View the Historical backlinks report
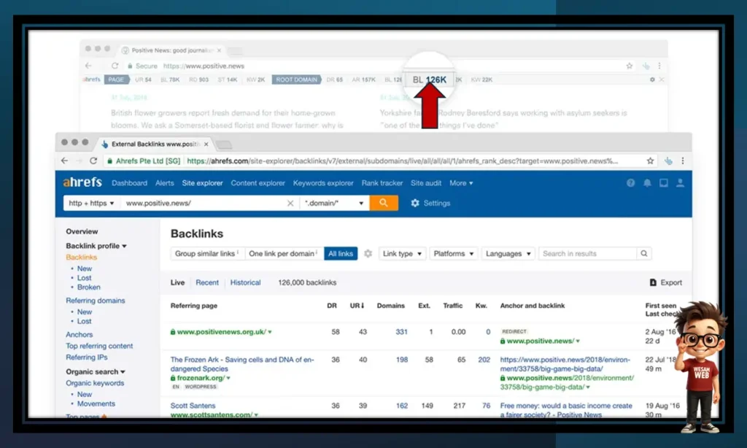Image resolution: width=747 pixels, height=448 pixels. [245, 282]
